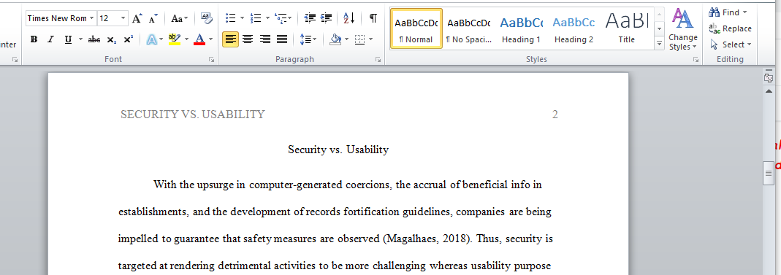Viewport: 781px width, 275px height.
Task: Expand the Underline style arrow
Action: click(80, 39)
